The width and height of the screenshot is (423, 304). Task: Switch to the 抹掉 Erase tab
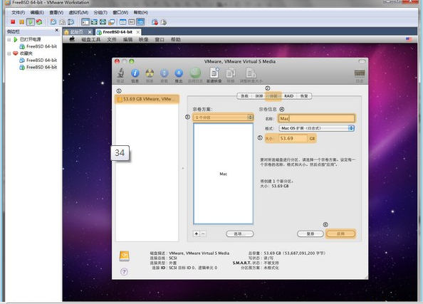click(x=258, y=96)
